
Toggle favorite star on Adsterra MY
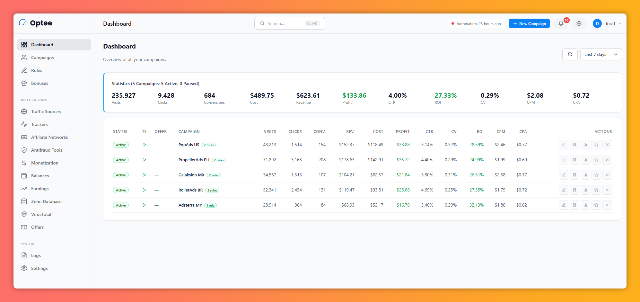pyautogui.click(x=596, y=205)
